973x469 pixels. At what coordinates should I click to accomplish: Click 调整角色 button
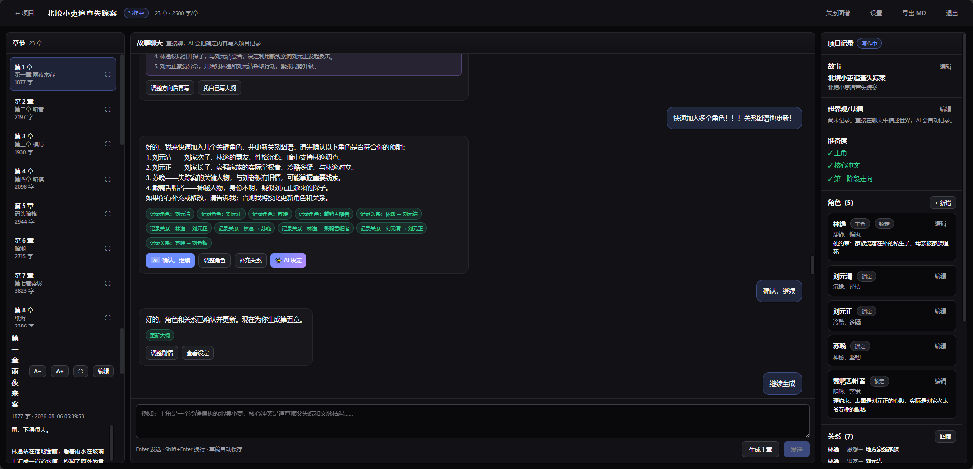pyautogui.click(x=214, y=260)
